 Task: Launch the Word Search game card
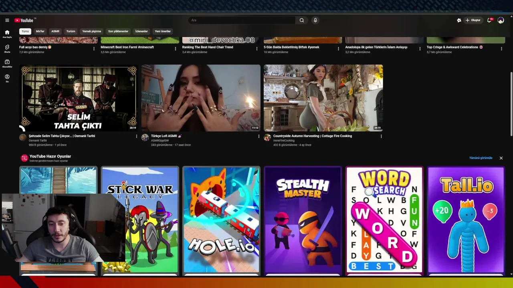pos(384,220)
